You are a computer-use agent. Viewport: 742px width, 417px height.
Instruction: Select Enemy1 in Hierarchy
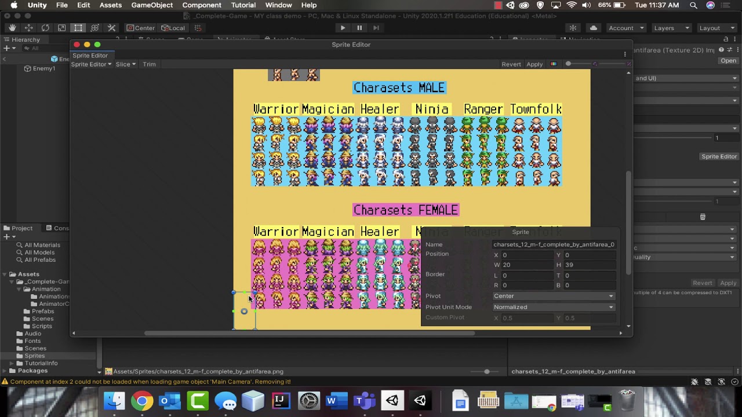tap(43, 68)
